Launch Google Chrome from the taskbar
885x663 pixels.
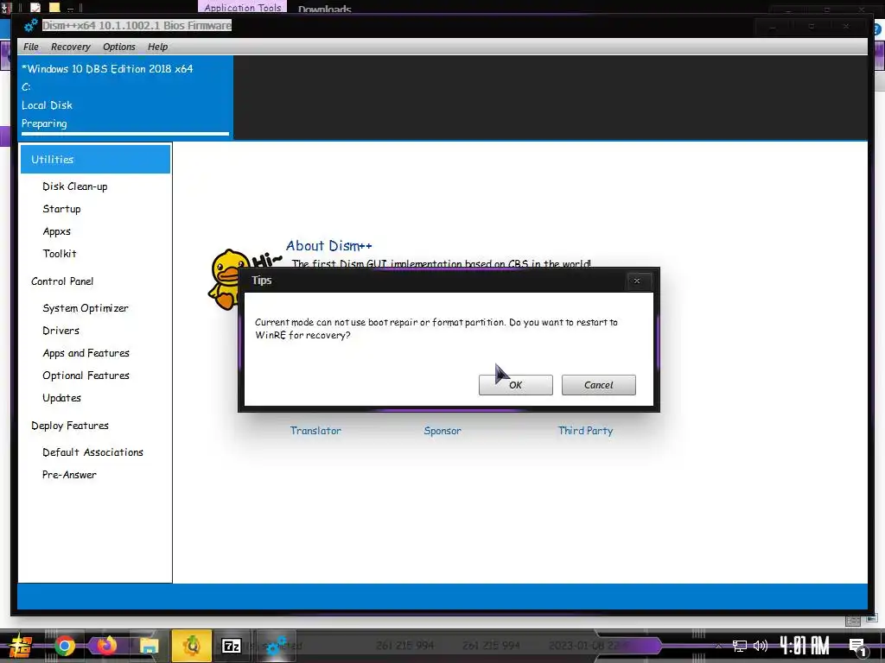click(64, 646)
